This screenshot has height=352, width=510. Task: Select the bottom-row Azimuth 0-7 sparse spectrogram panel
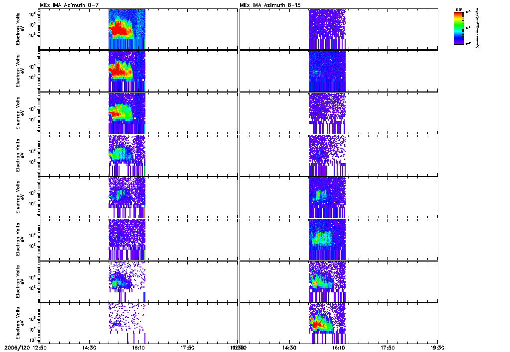[x=138, y=323]
